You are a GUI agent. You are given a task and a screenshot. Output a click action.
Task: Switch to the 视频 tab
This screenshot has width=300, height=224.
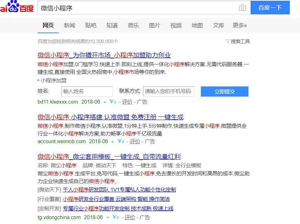click(x=176, y=25)
